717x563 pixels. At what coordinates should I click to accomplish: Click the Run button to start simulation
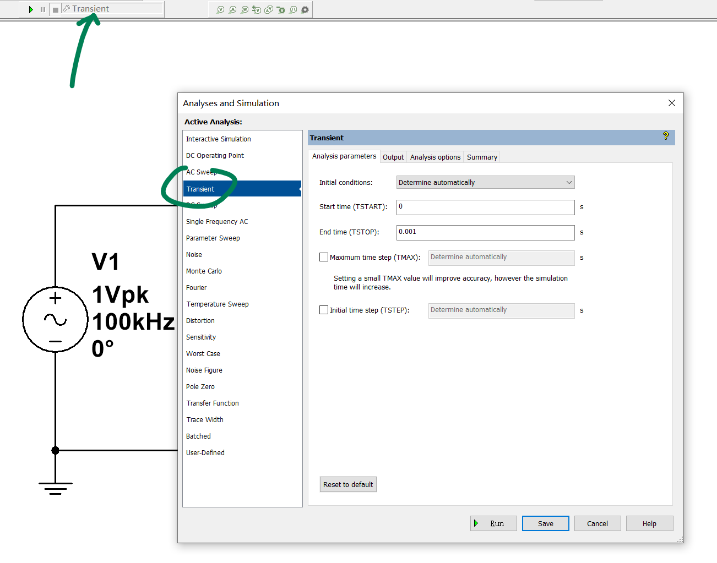(x=493, y=523)
